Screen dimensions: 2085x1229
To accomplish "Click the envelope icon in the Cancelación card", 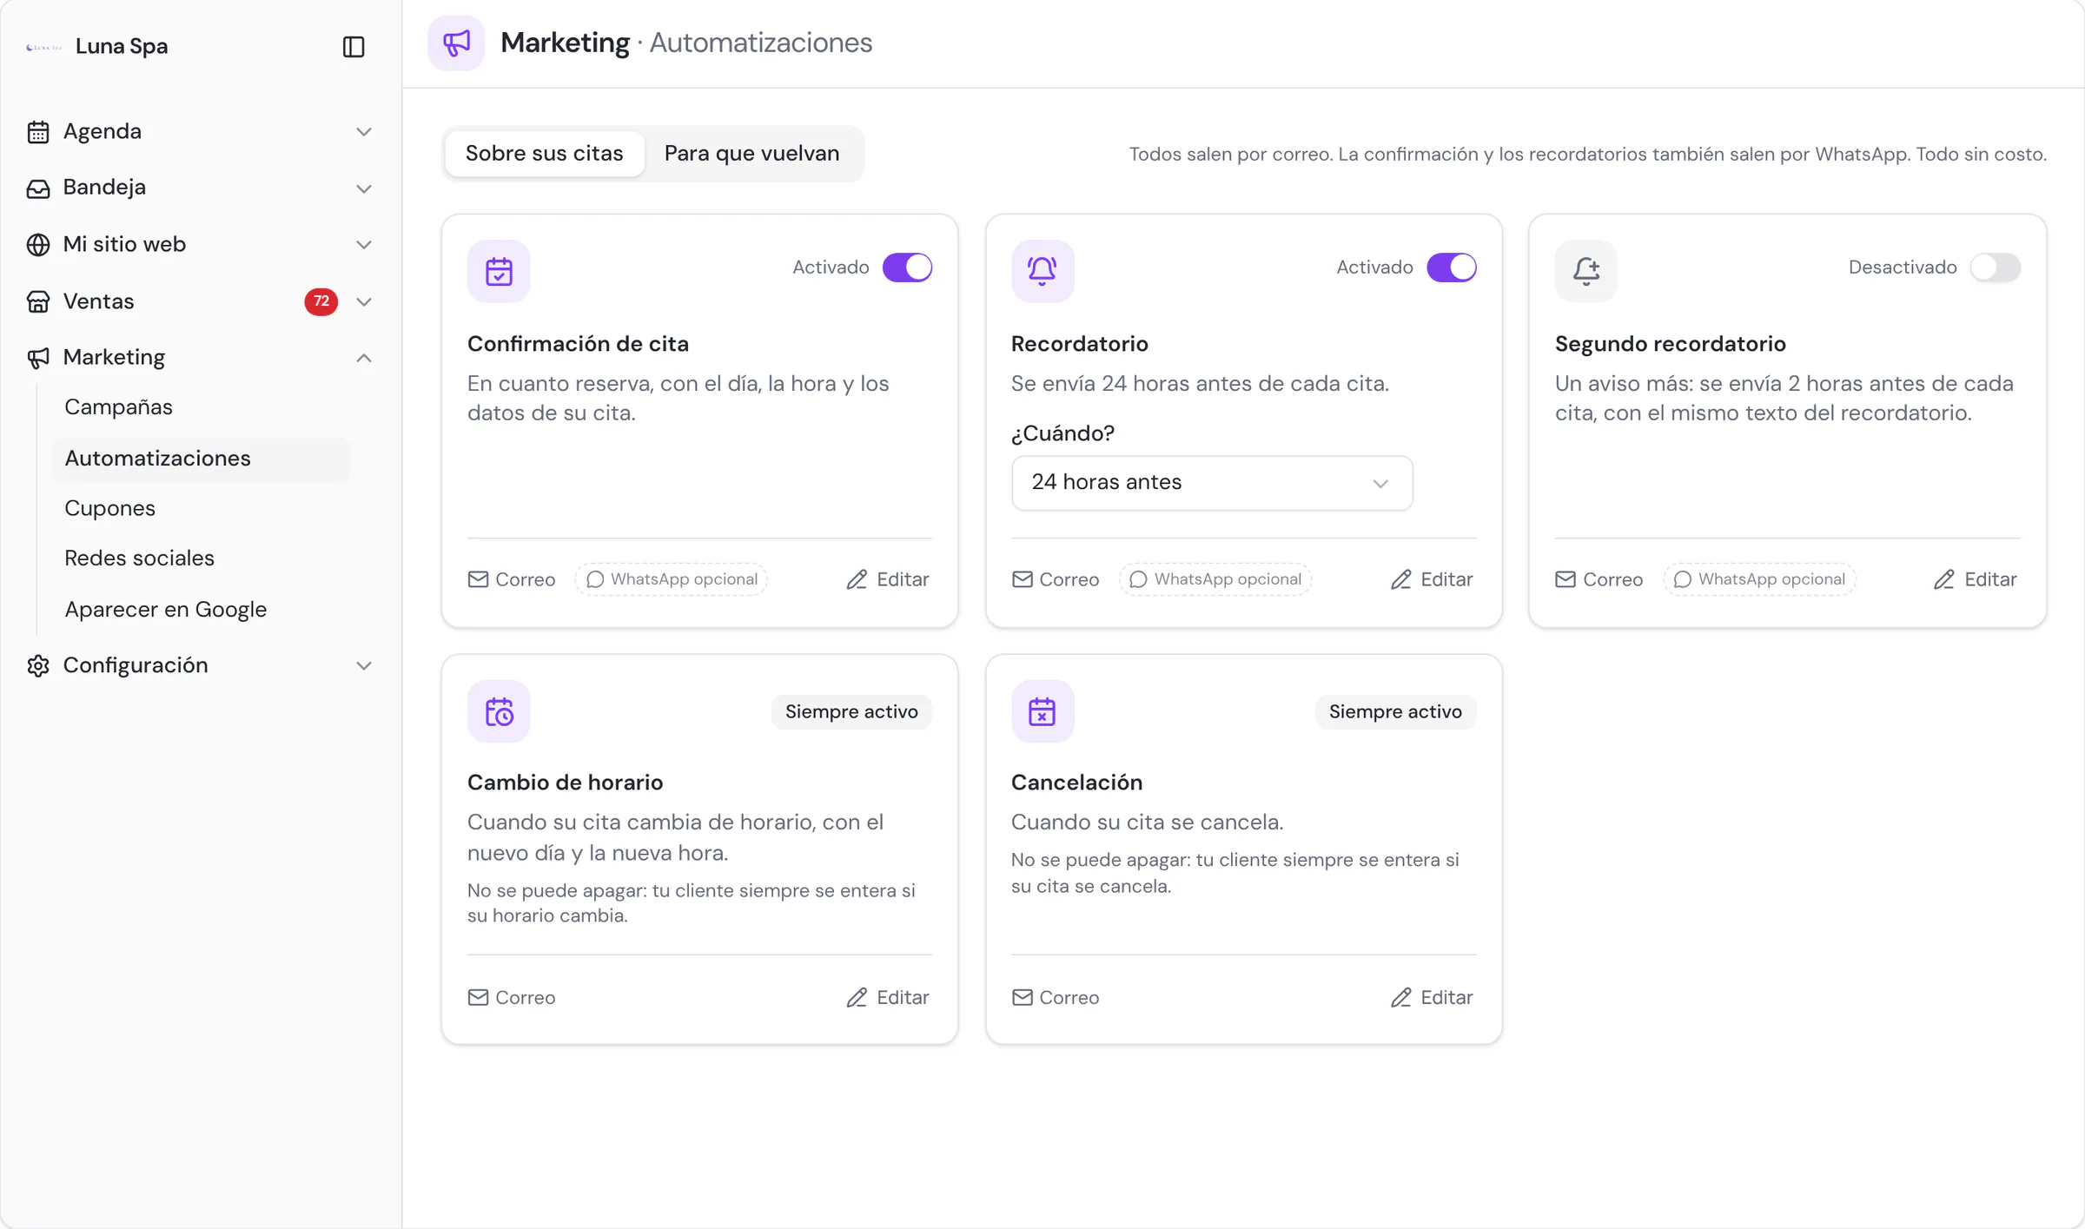I will point(1023,997).
